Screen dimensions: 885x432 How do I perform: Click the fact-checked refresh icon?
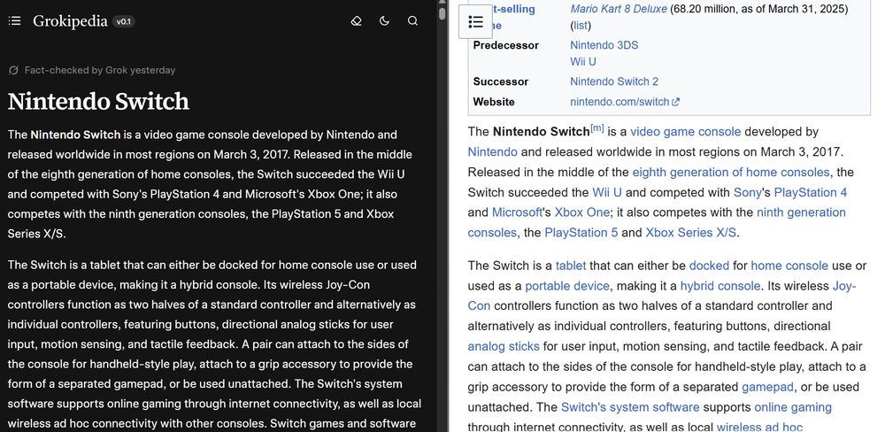pyautogui.click(x=13, y=70)
